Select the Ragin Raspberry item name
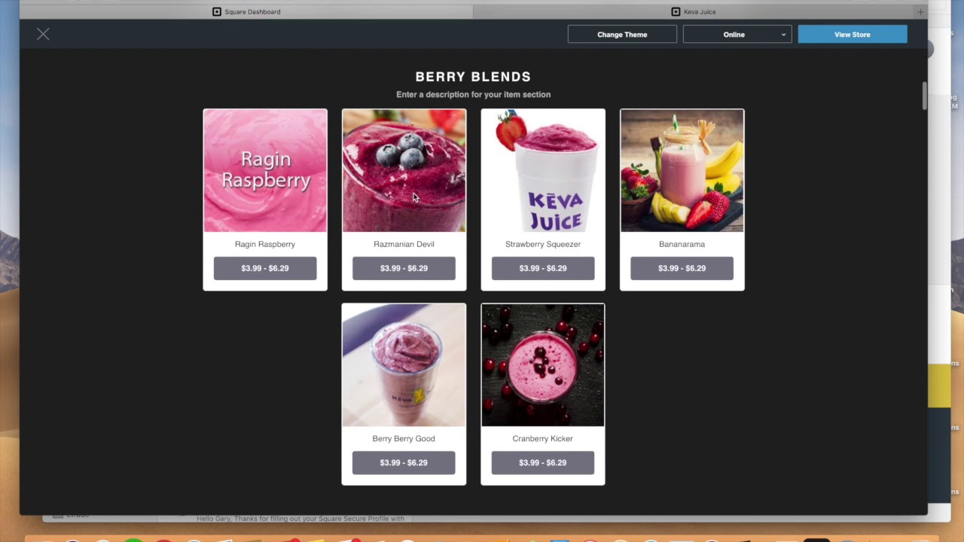 click(x=265, y=244)
